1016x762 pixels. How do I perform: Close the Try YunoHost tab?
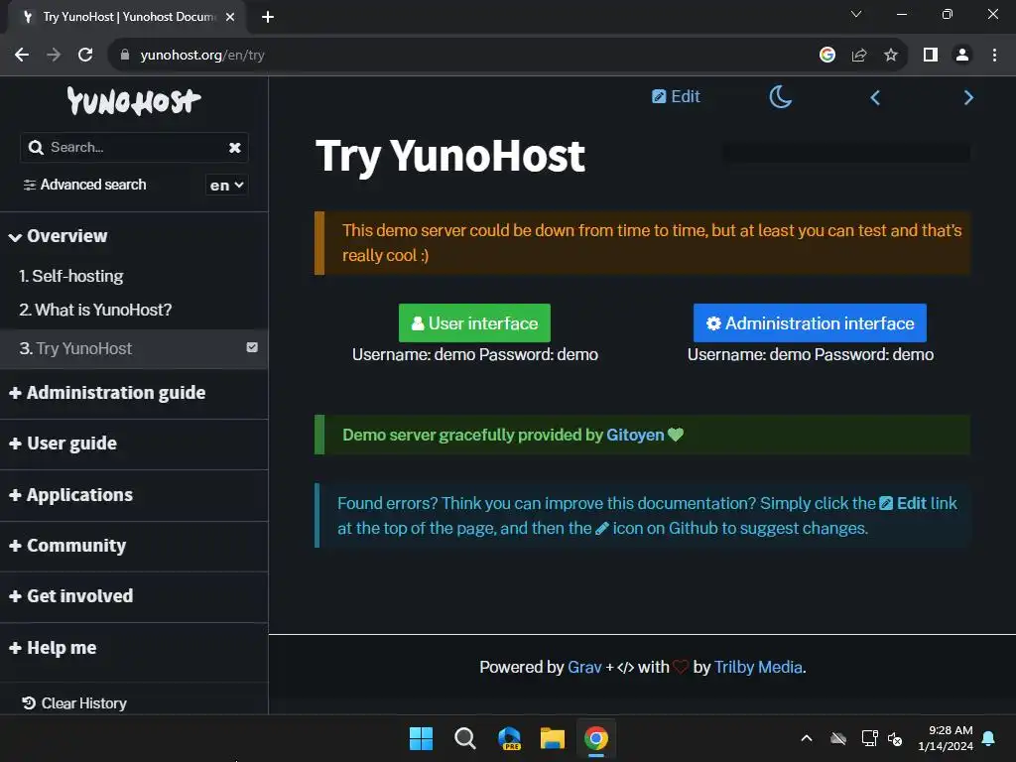230,17
